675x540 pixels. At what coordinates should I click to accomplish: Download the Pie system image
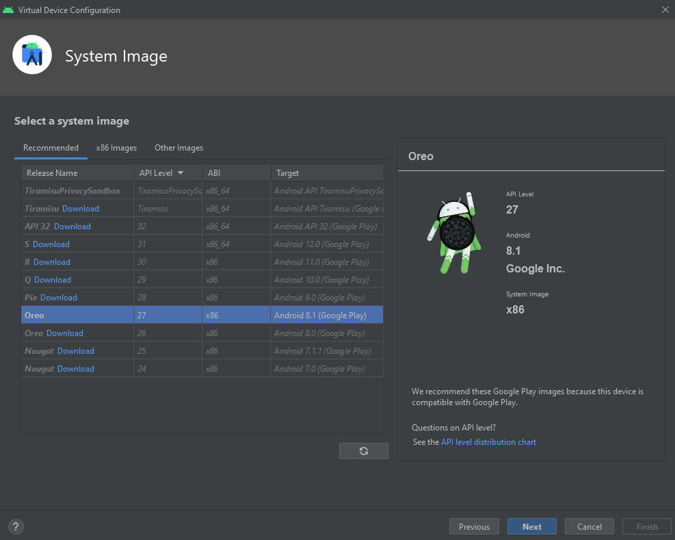[x=59, y=298]
